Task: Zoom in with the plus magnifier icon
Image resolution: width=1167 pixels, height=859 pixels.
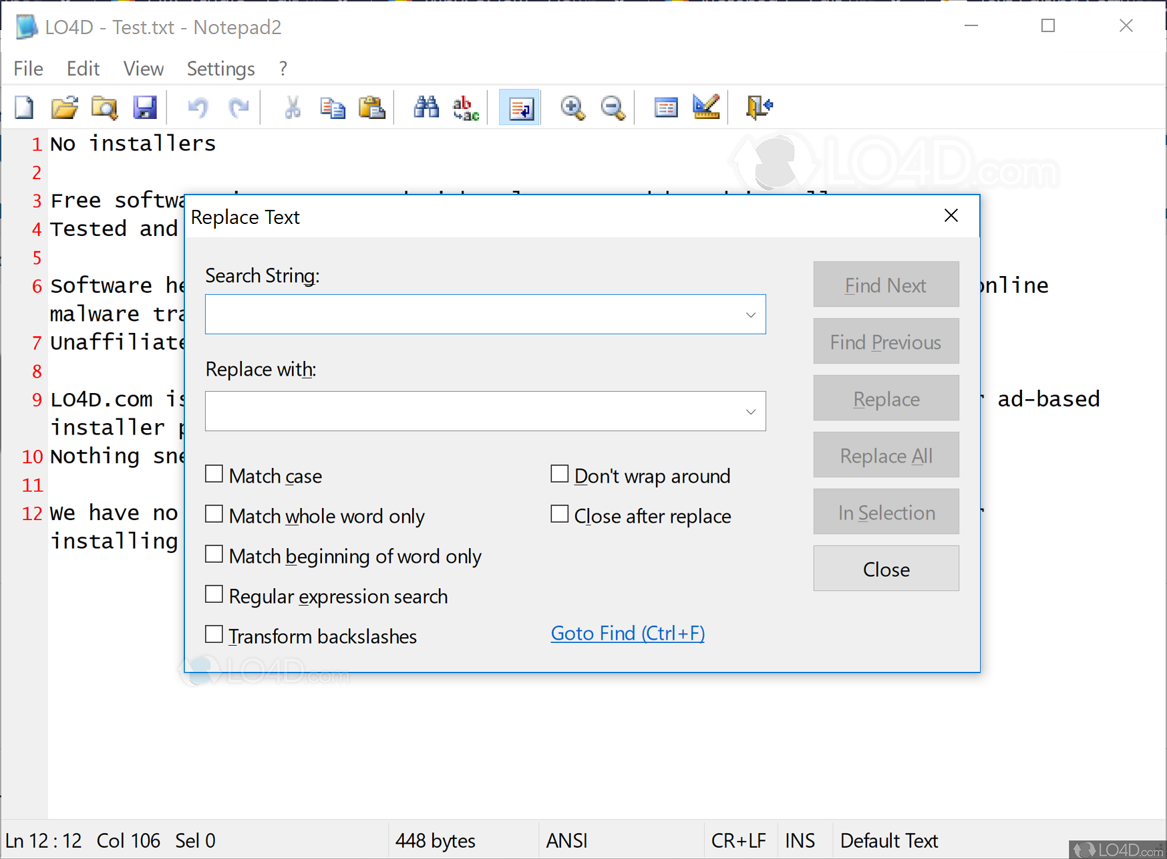Action: coord(572,107)
